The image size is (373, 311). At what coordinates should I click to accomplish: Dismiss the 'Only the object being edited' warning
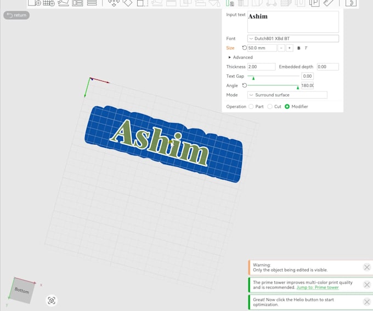pyautogui.click(x=366, y=267)
